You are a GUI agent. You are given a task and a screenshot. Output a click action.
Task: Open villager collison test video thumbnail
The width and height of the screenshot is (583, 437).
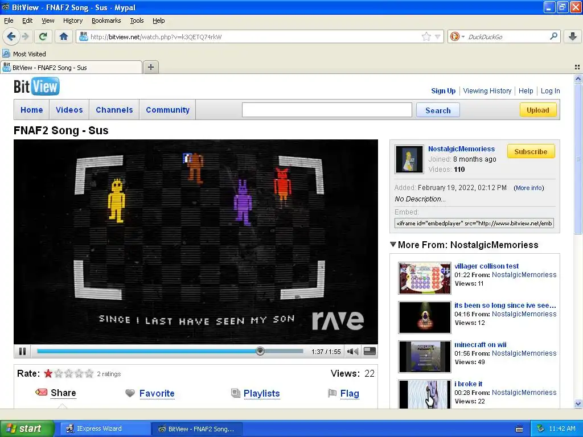point(424,278)
